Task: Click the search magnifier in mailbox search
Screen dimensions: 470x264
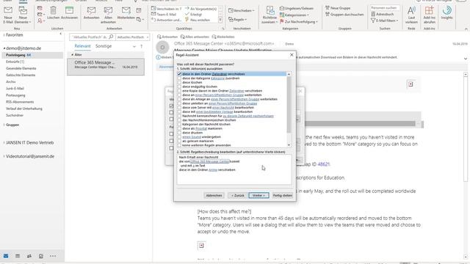Action: (111, 37)
